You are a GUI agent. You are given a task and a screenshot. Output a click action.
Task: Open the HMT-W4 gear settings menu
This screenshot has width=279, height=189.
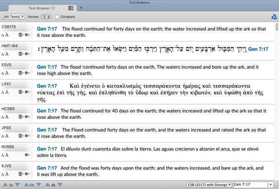27,54
